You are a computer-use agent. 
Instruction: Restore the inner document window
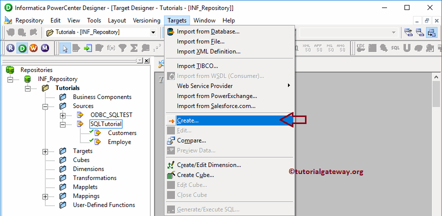tap(427, 20)
